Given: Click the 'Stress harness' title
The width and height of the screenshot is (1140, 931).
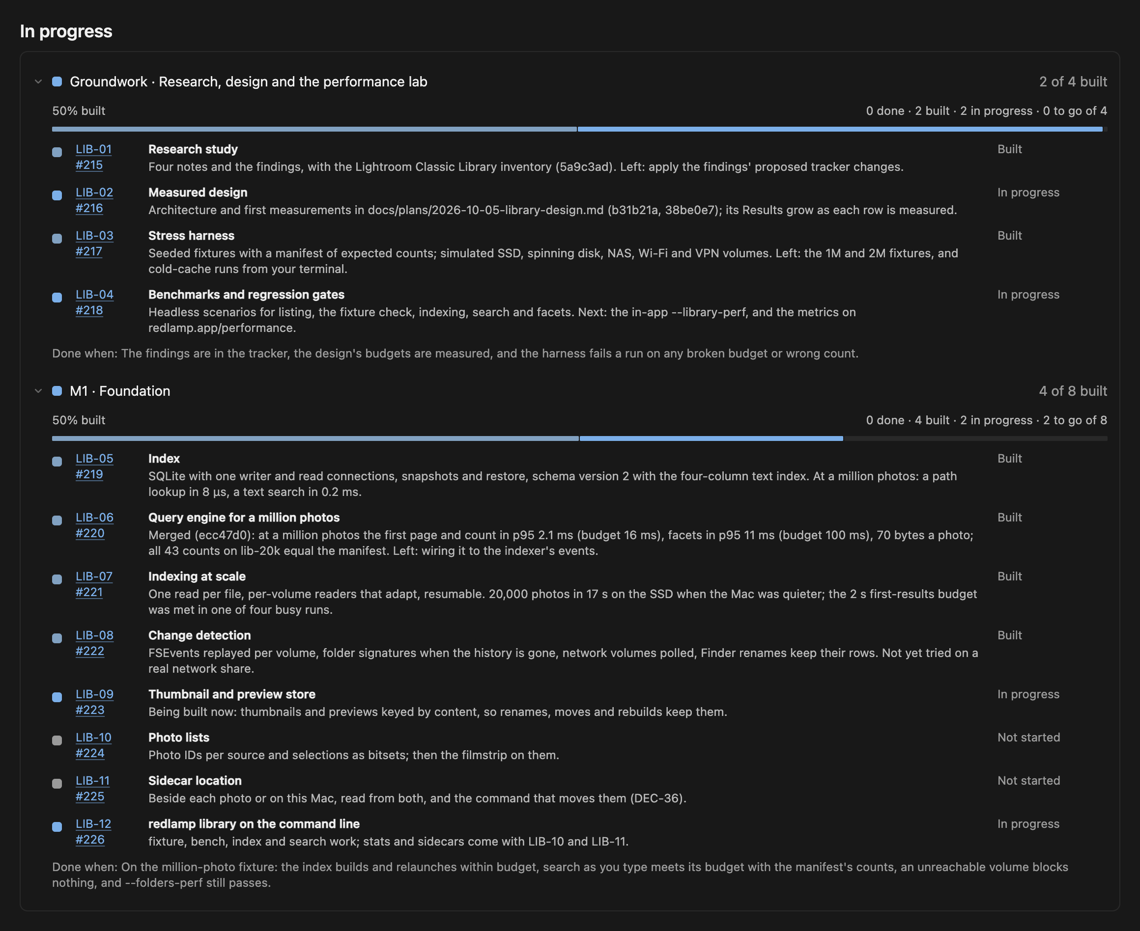Looking at the screenshot, I should click(x=191, y=235).
